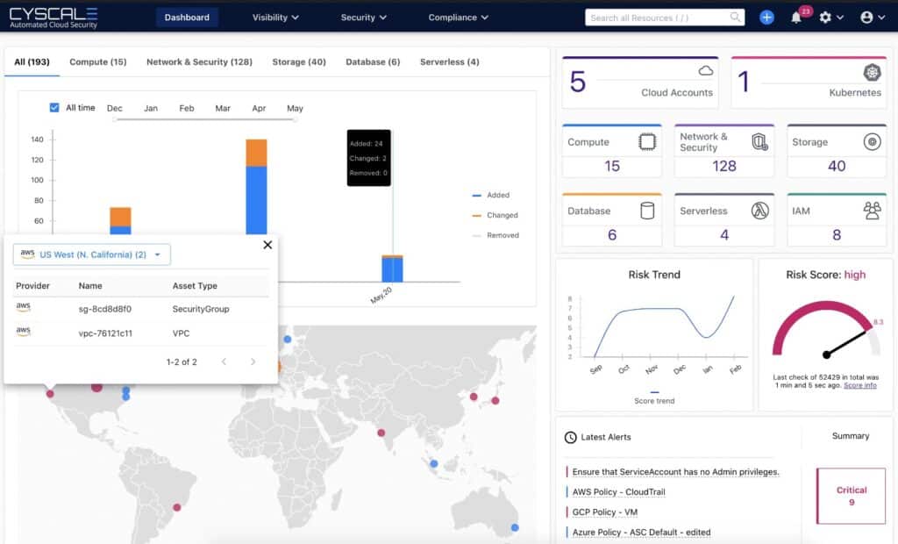
Task: Select the Apr month label
Action: click(x=259, y=108)
